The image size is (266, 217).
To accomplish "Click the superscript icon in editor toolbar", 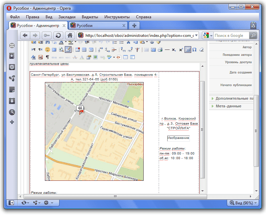I will [x=181, y=50].
